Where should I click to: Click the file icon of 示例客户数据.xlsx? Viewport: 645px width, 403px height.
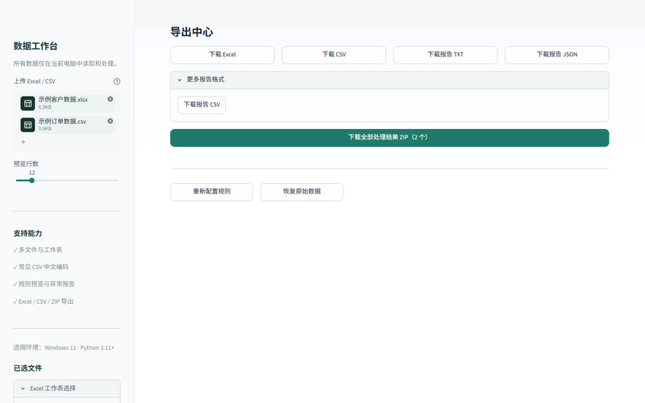pyautogui.click(x=28, y=103)
